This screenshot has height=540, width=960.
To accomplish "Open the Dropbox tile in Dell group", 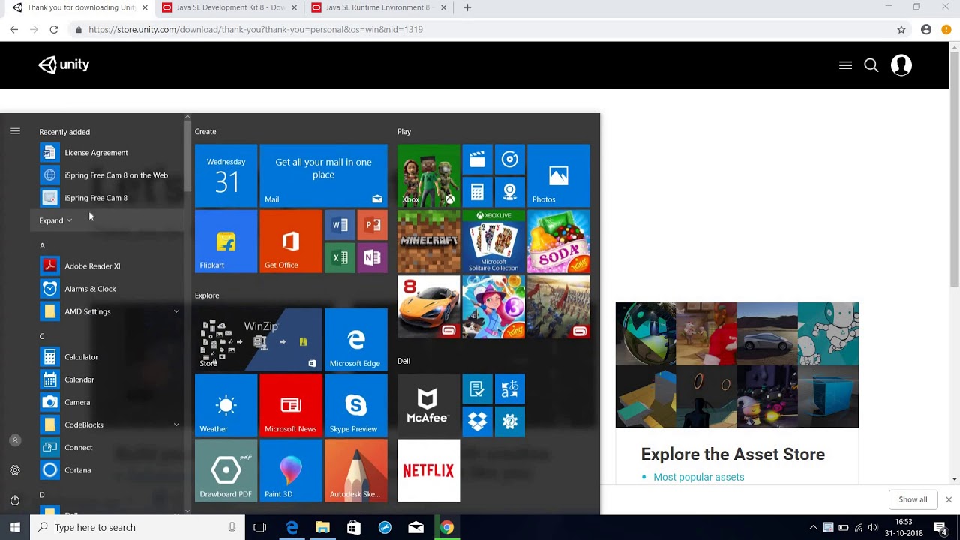I will (477, 421).
